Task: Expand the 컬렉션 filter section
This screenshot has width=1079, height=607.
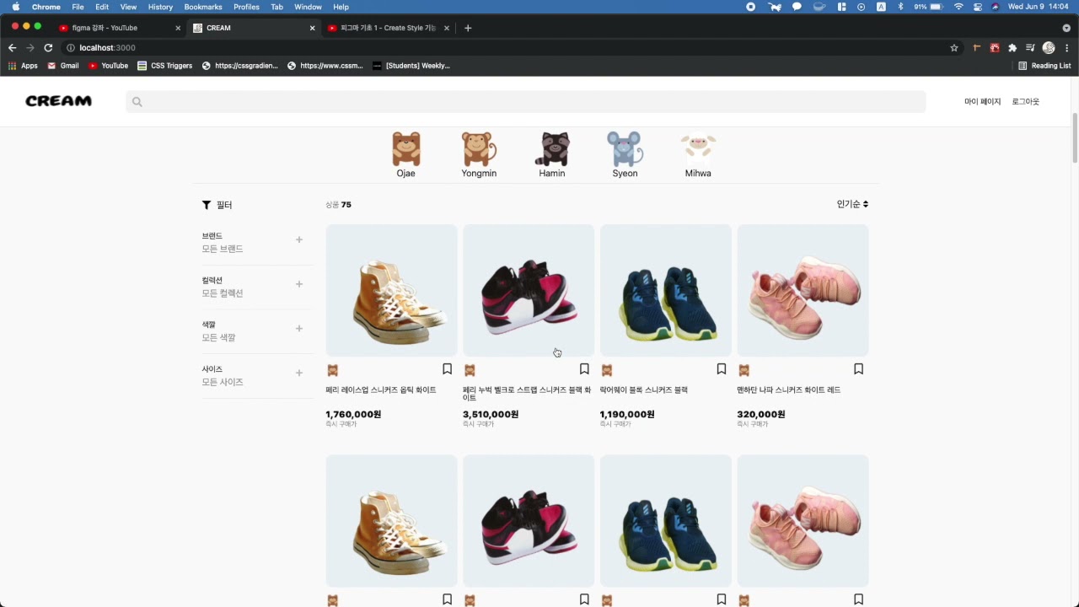Action: 298,284
